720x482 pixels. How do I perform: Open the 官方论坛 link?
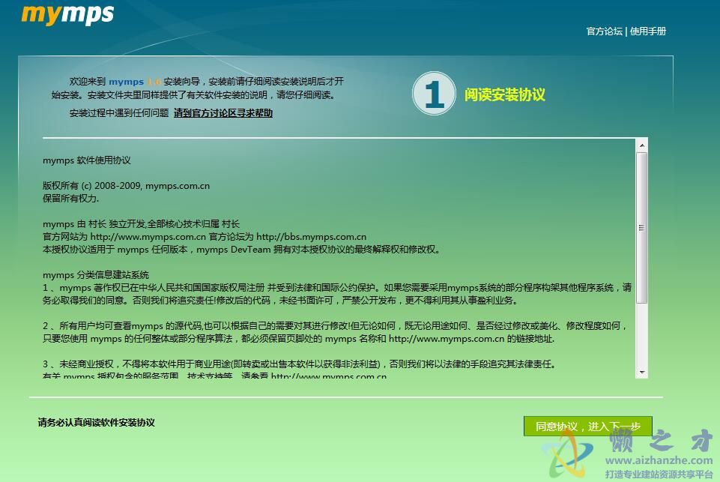pos(605,31)
